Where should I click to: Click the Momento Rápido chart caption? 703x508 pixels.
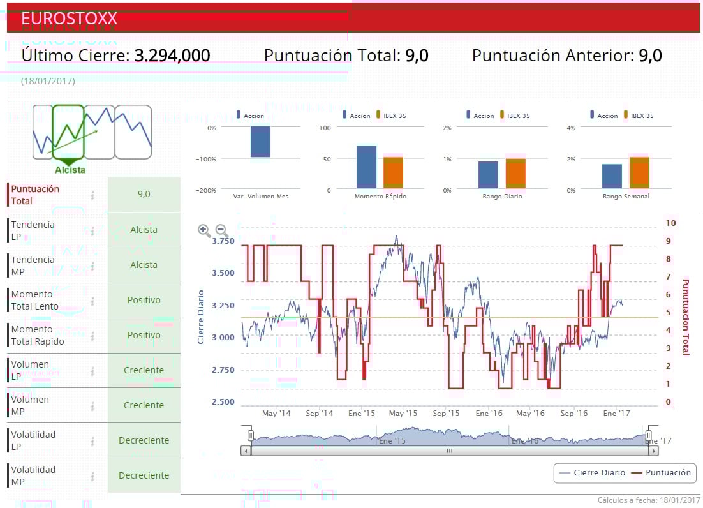coord(380,197)
